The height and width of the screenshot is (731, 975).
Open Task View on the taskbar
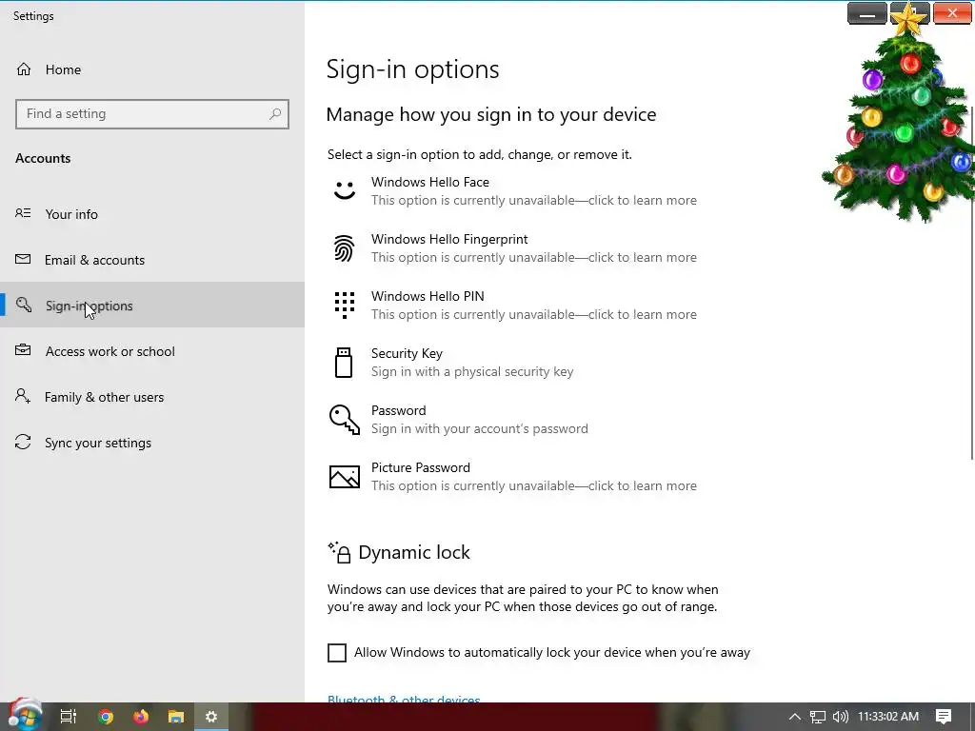coord(69,717)
